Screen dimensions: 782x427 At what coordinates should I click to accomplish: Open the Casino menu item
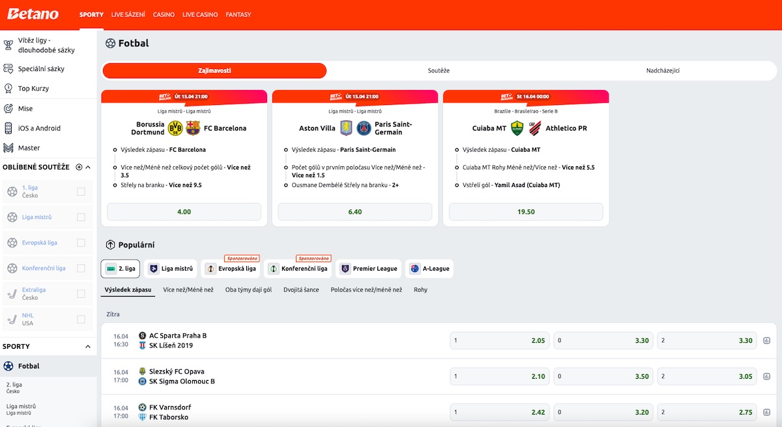[x=164, y=14]
